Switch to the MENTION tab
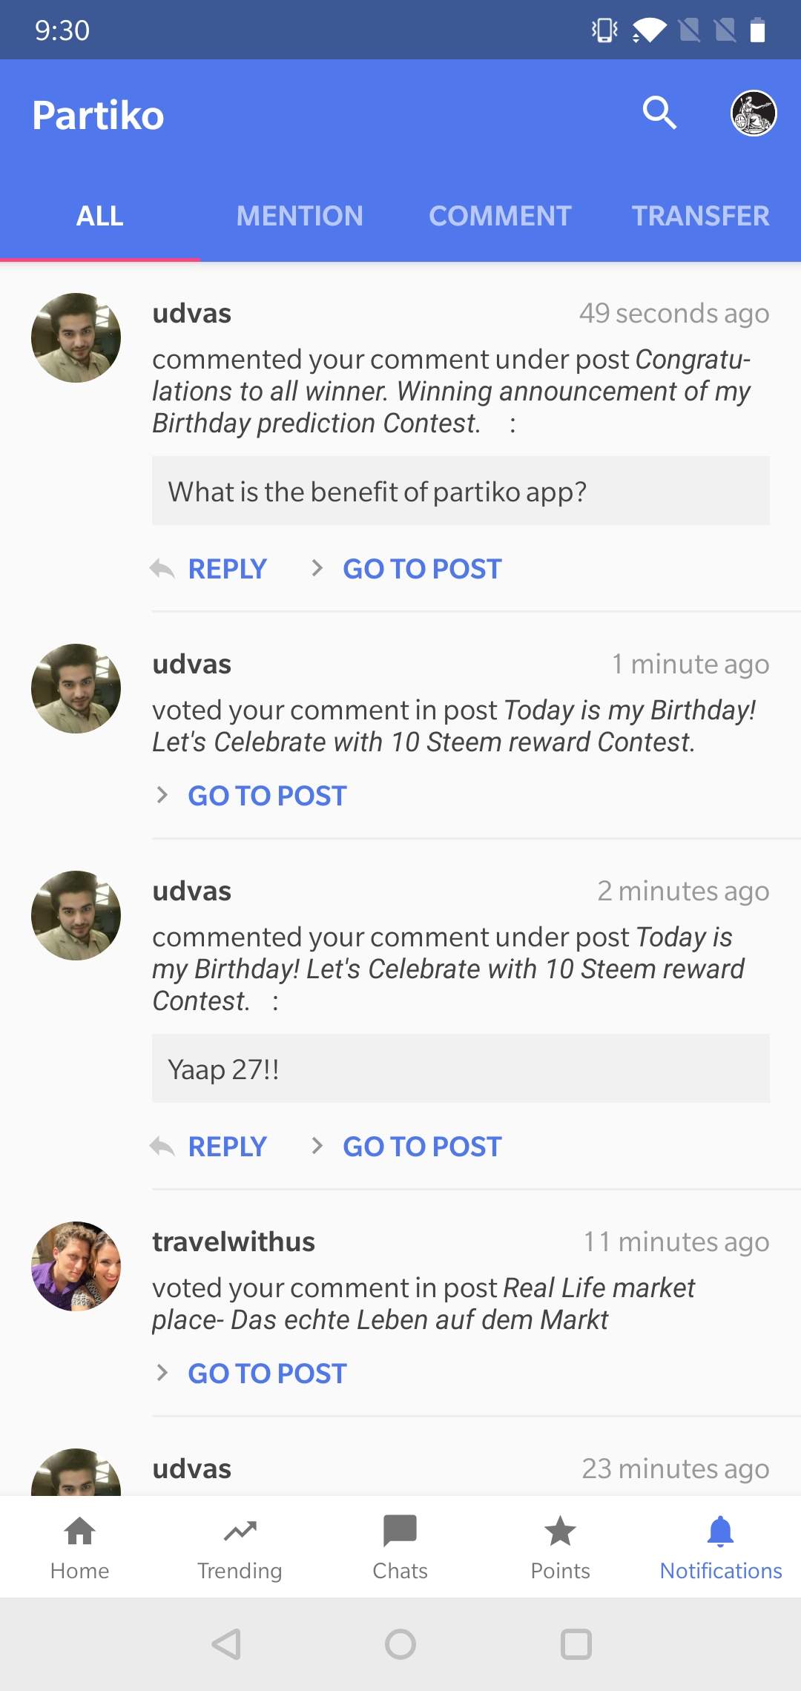Viewport: 801px width, 1691px height. tap(300, 216)
